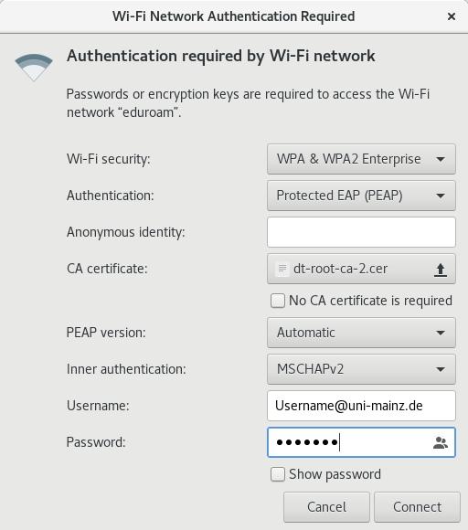Check No CA certificate is required
The image size is (468, 530).
(x=278, y=301)
